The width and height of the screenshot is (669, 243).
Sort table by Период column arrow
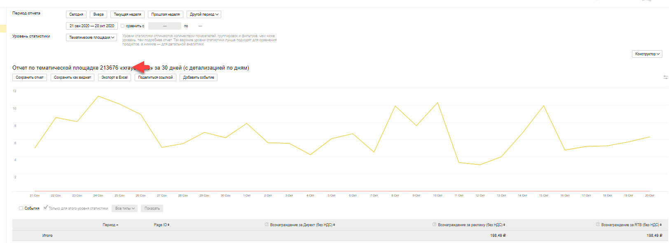click(x=117, y=225)
